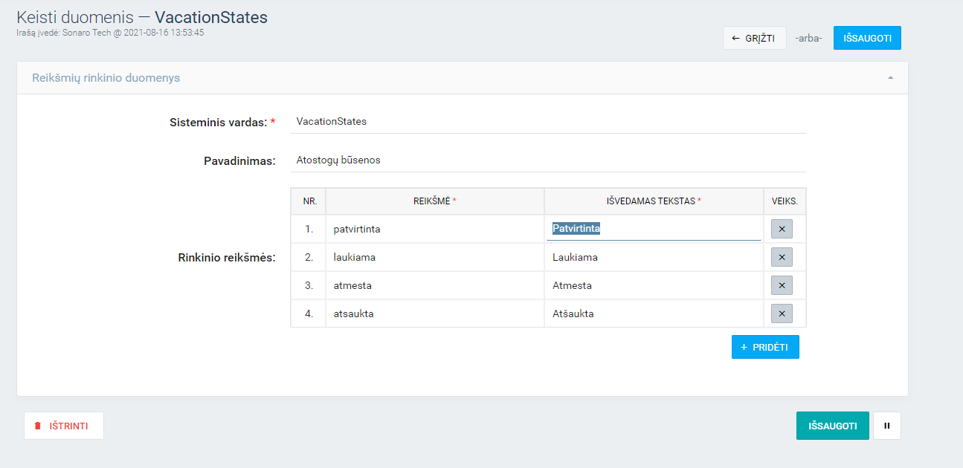This screenshot has width=963, height=468.
Task: Click the 'atmesta' value cell
Action: [x=434, y=285]
